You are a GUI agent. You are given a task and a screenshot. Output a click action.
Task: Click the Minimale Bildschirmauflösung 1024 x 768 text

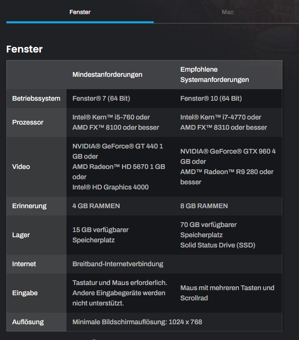pyautogui.click(x=137, y=322)
